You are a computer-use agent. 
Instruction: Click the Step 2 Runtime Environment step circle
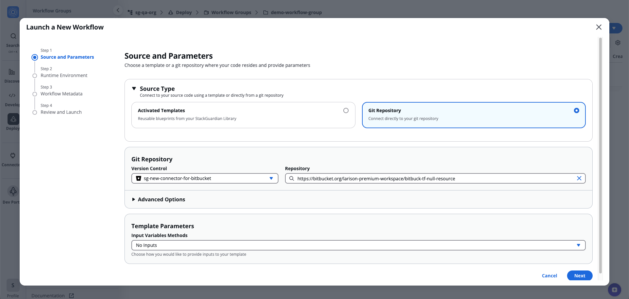point(35,75)
